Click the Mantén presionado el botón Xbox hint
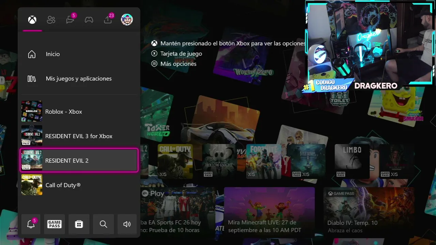The image size is (436, 245). (233, 44)
